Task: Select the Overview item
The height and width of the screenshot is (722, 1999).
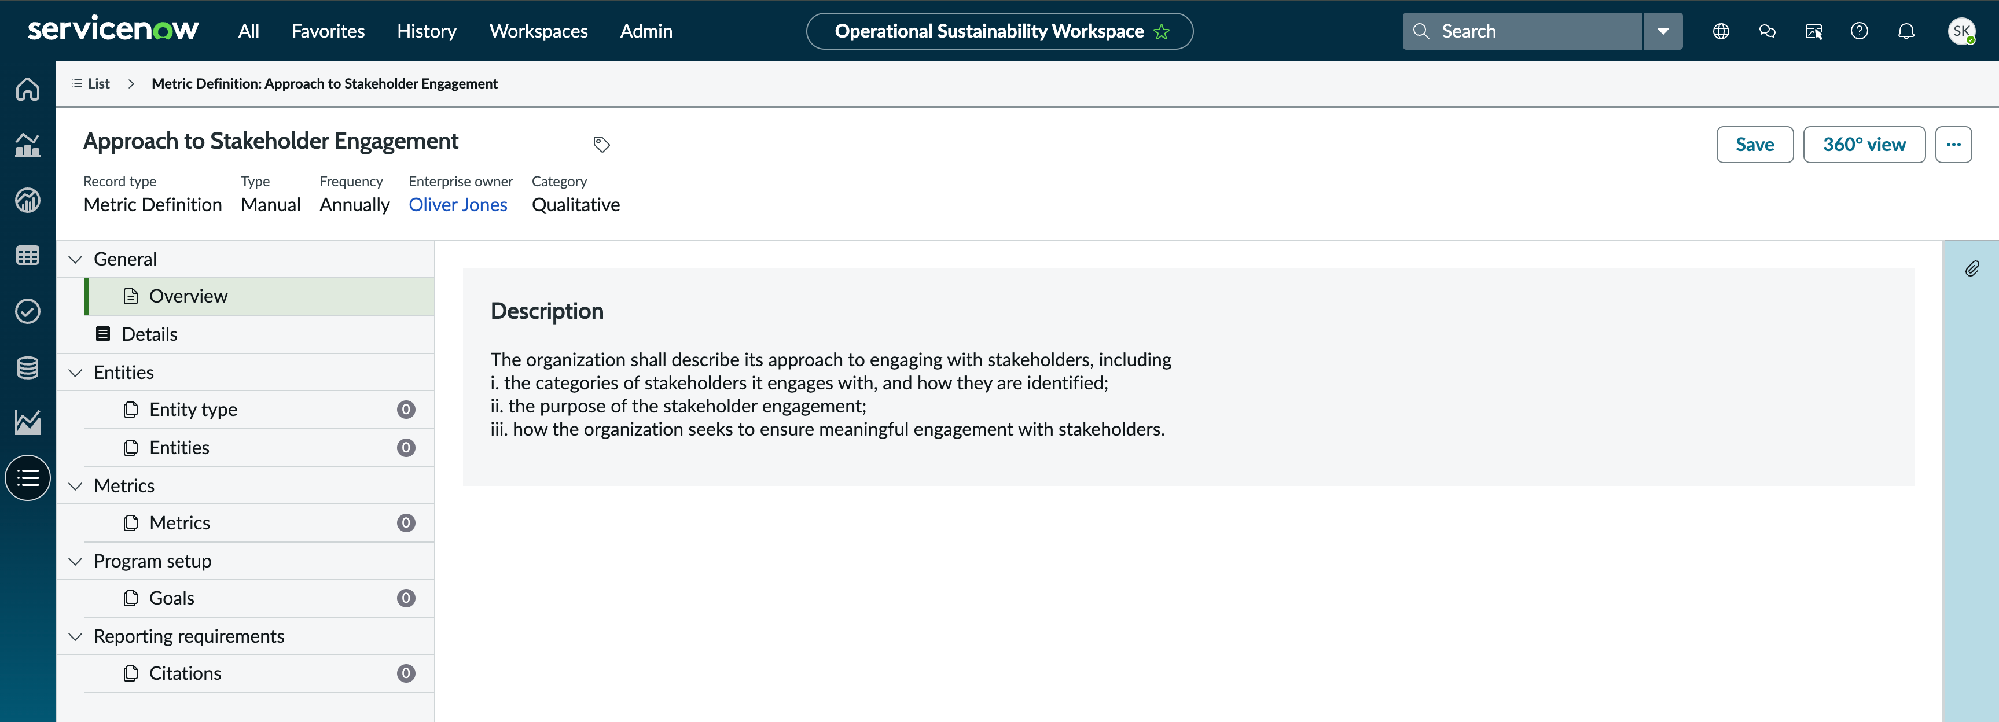Action: (x=259, y=296)
